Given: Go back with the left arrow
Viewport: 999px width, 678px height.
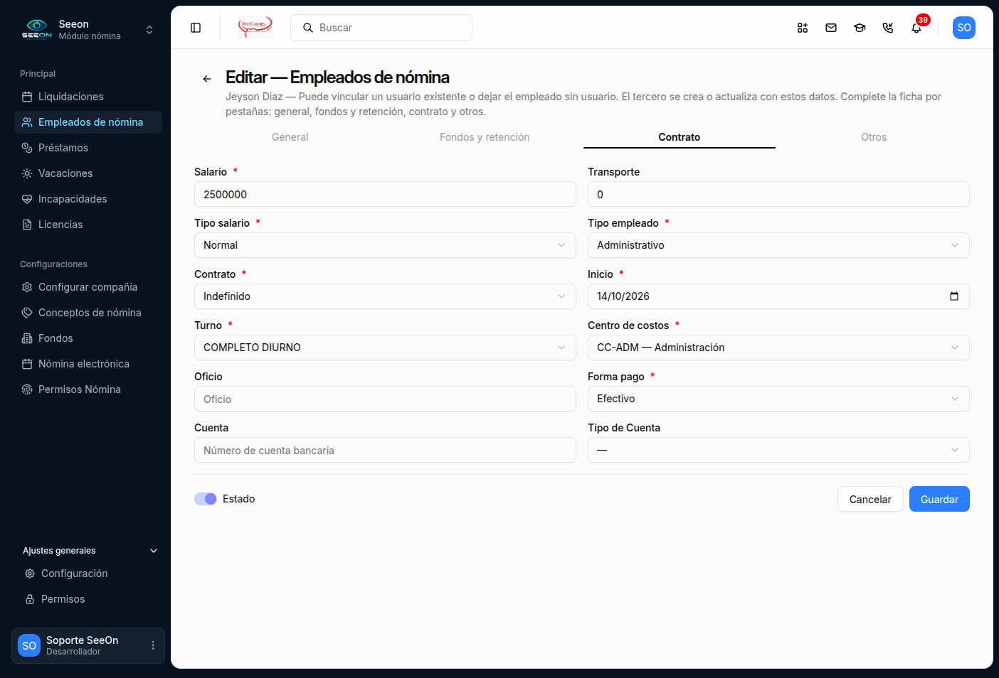Looking at the screenshot, I should 207,79.
